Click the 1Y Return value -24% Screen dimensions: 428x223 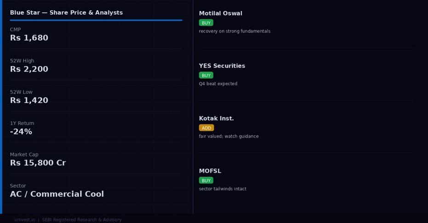(21, 132)
